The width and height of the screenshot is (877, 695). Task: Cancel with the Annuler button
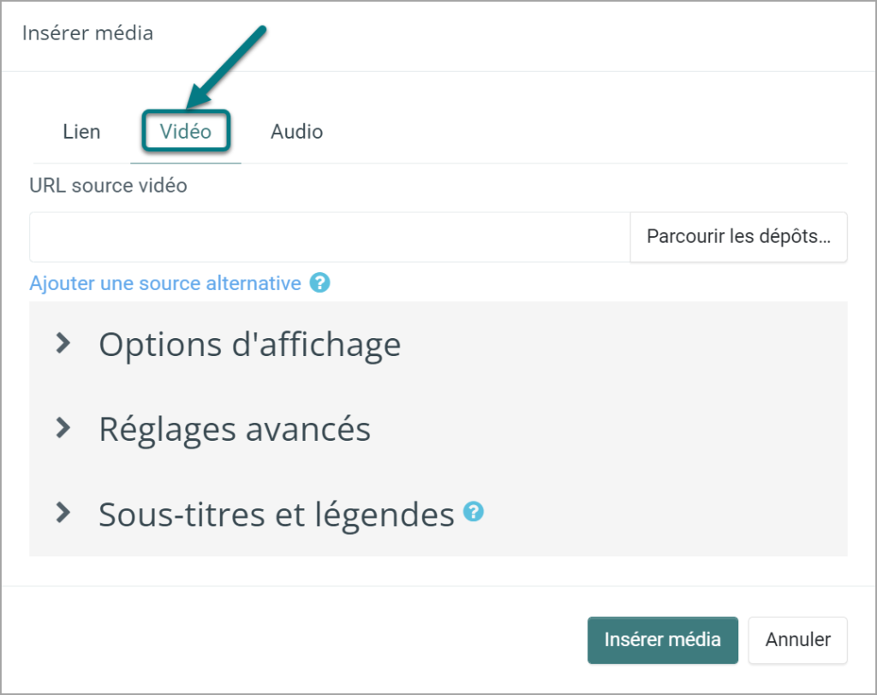(x=797, y=640)
